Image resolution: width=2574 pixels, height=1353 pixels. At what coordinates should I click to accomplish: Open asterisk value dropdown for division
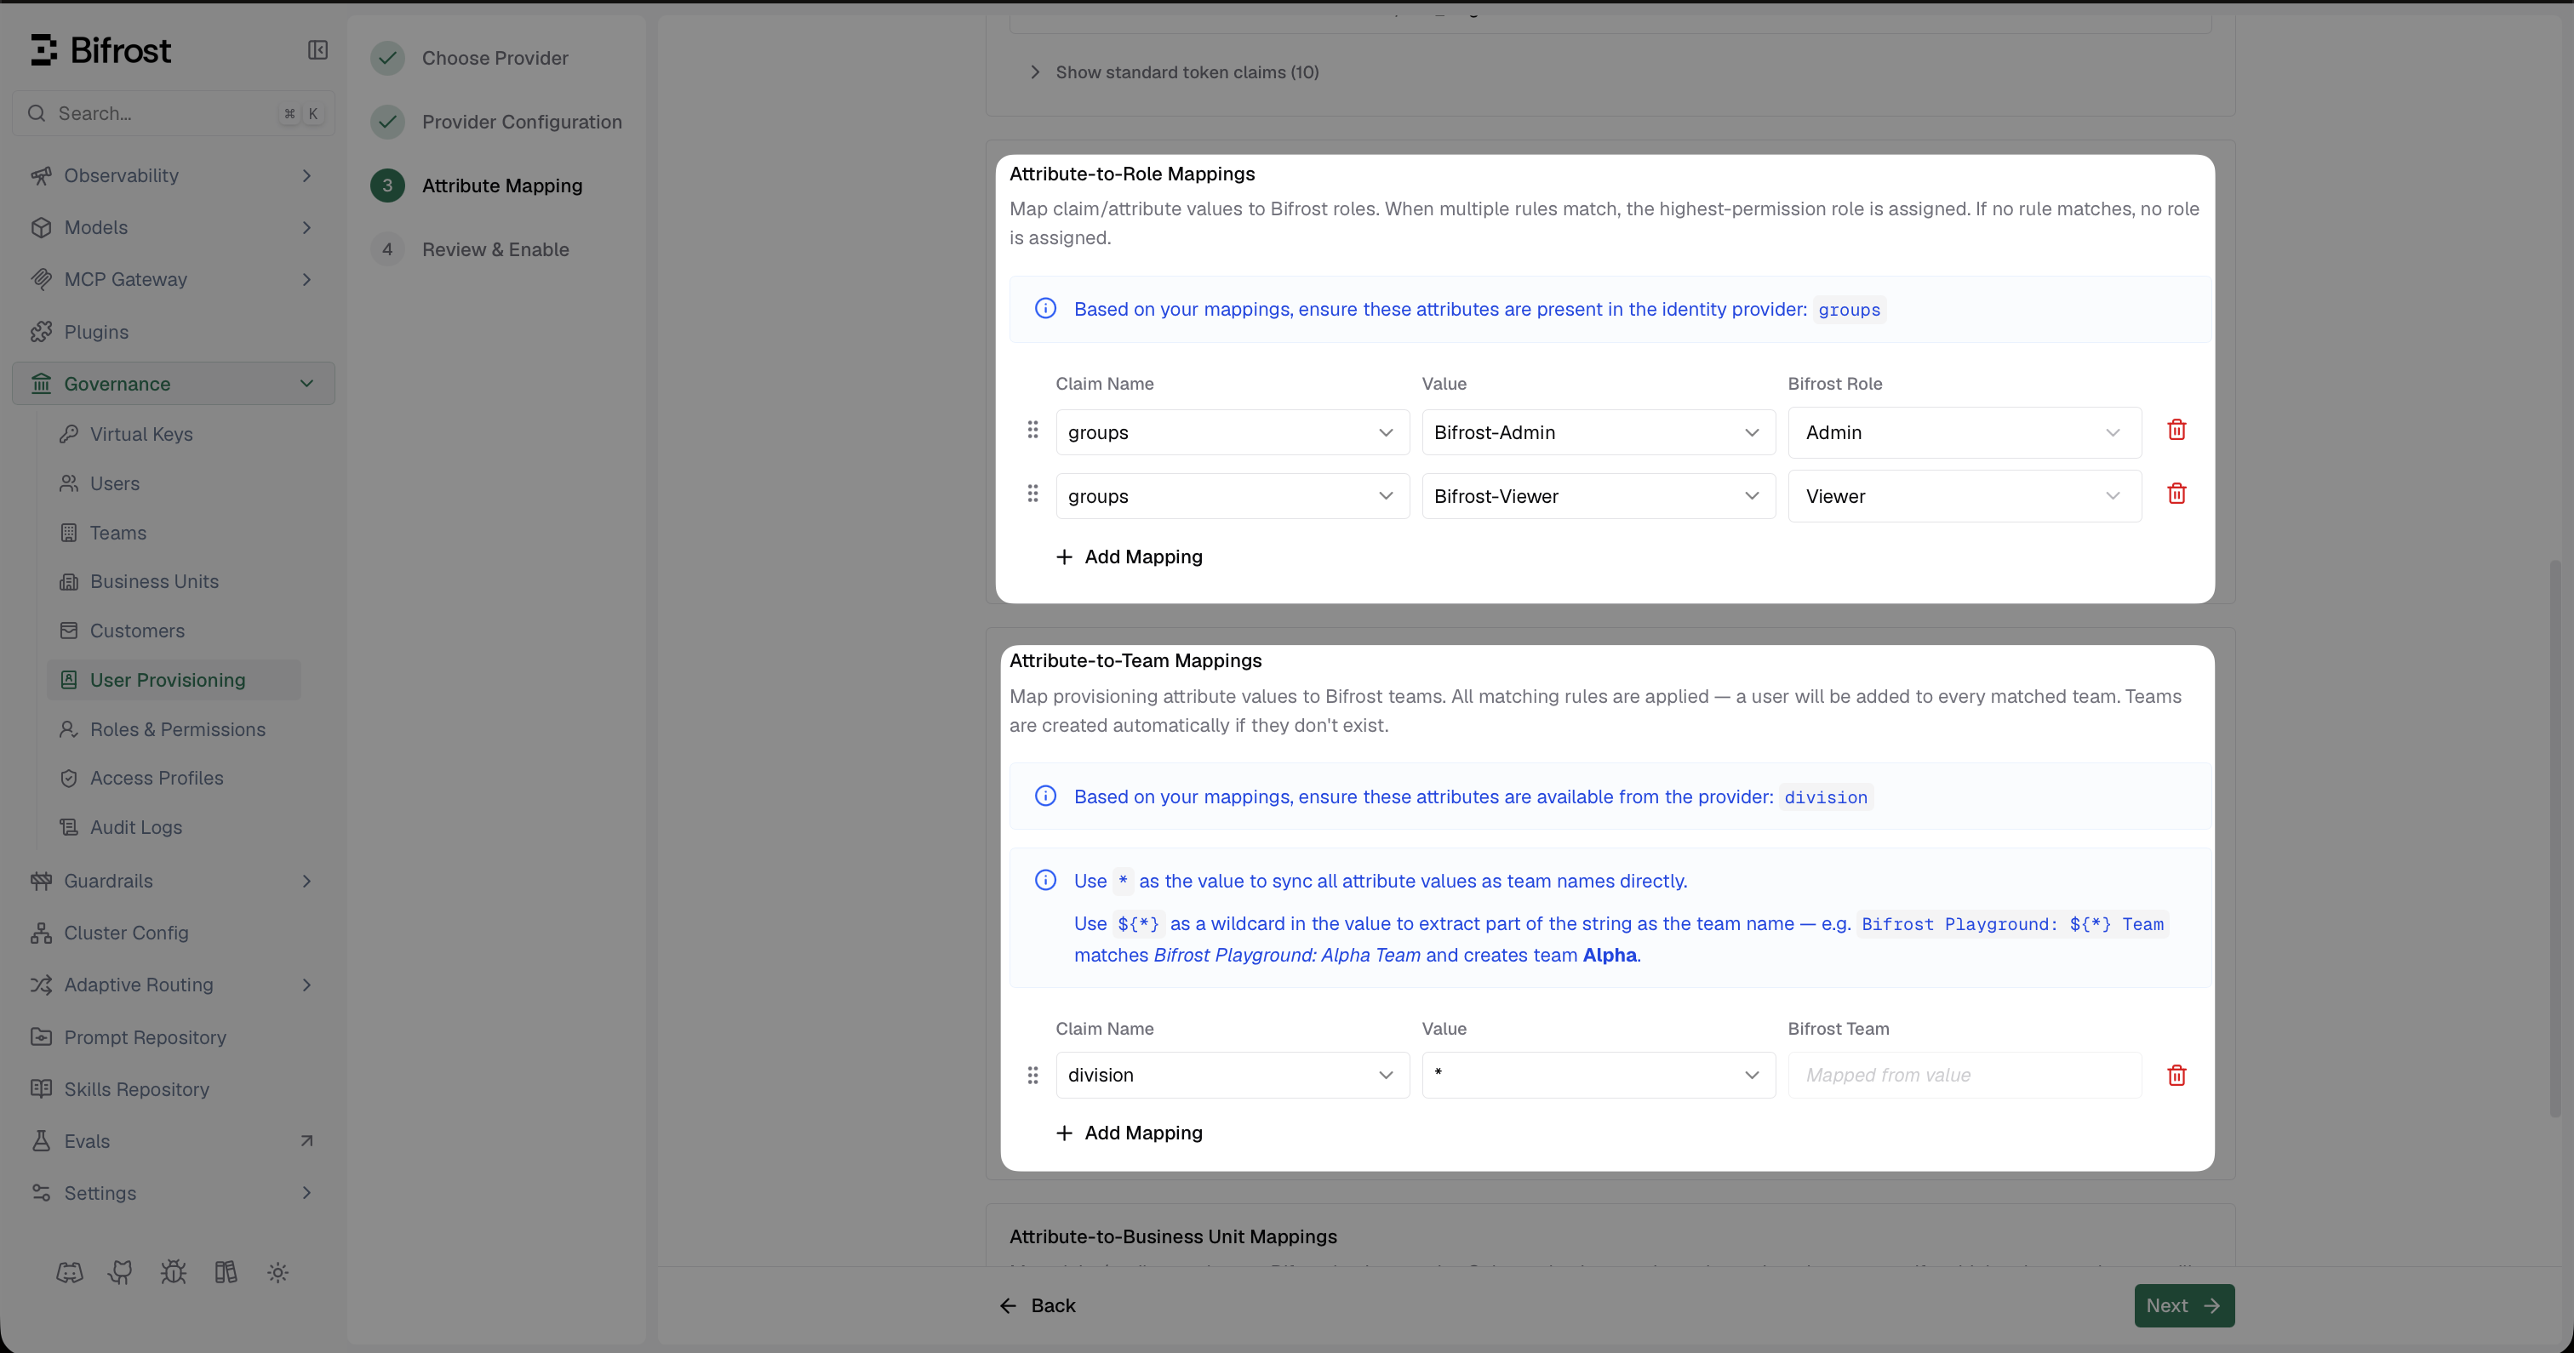click(1598, 1076)
